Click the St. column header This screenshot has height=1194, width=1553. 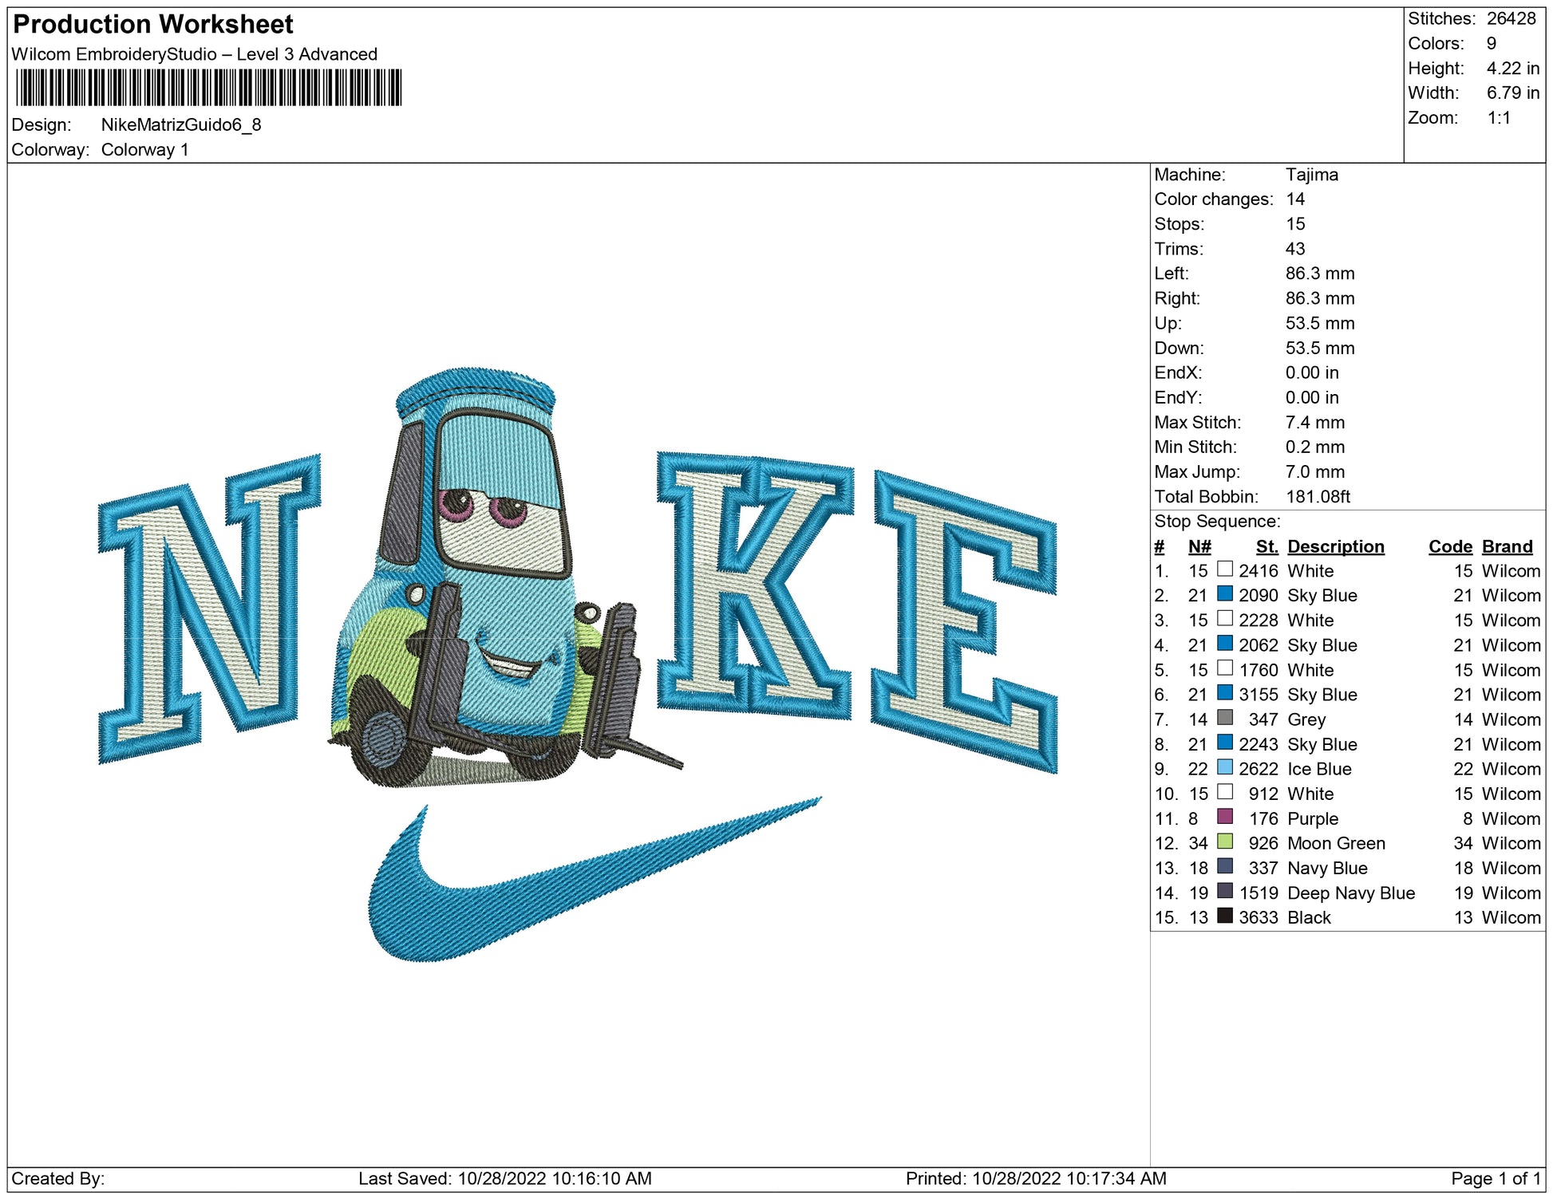1267,546
